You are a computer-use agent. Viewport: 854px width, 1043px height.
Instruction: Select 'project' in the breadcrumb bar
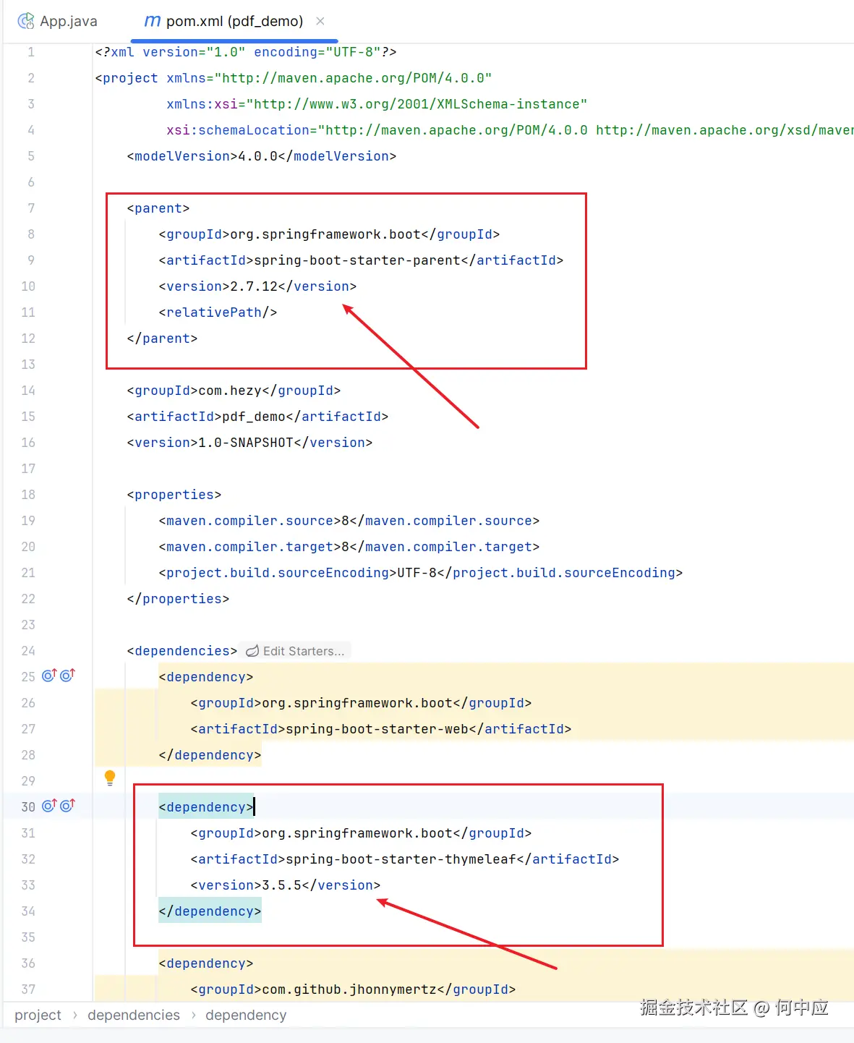tap(38, 1015)
